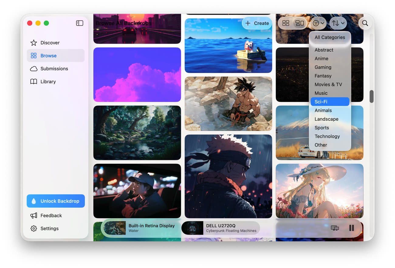Open Settings from sidebar
This screenshot has width=395, height=268.
click(x=56, y=229)
